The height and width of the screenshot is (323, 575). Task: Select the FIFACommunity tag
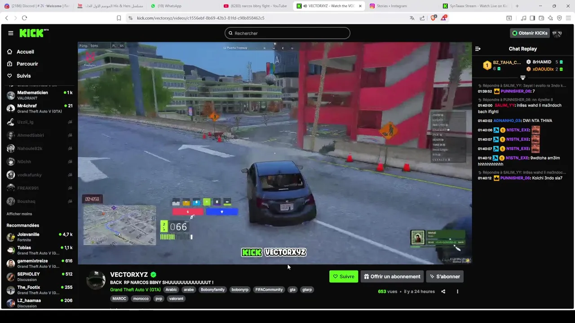269,290
